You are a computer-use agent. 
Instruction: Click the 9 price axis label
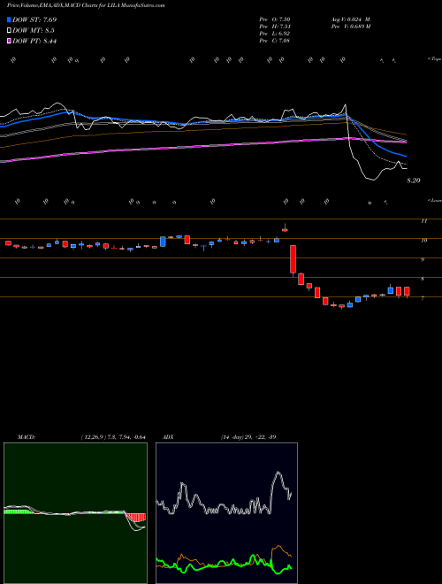click(423, 259)
